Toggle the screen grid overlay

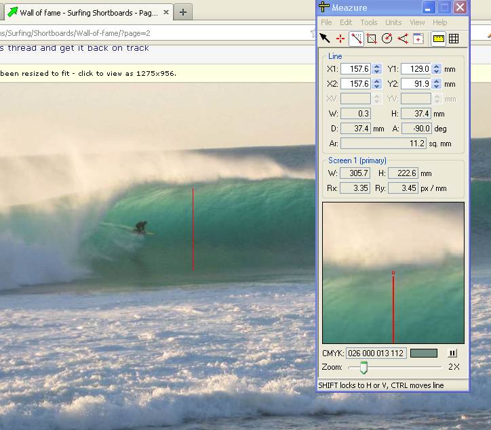point(454,39)
